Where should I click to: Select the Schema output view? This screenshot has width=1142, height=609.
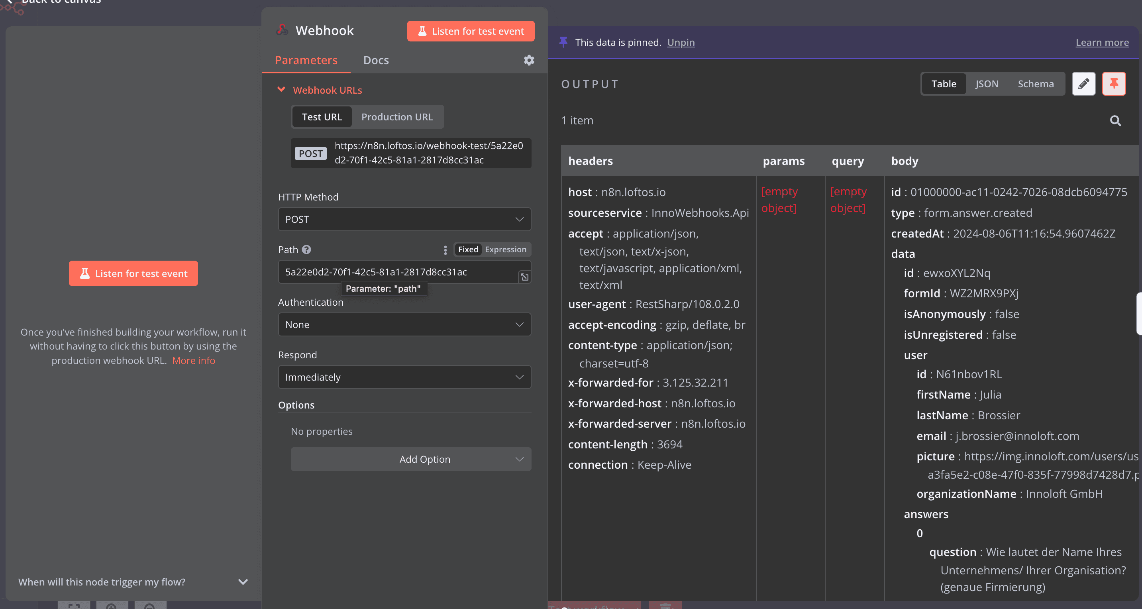coord(1035,84)
